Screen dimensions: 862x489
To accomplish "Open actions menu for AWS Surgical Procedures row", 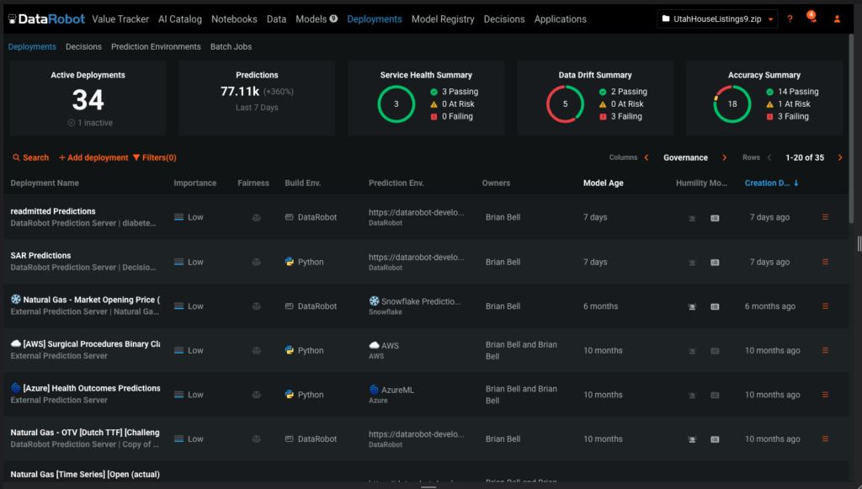I will (x=825, y=350).
